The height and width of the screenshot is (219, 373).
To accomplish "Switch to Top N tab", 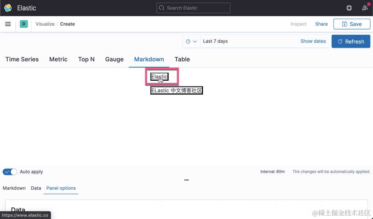I will pyautogui.click(x=86, y=59).
